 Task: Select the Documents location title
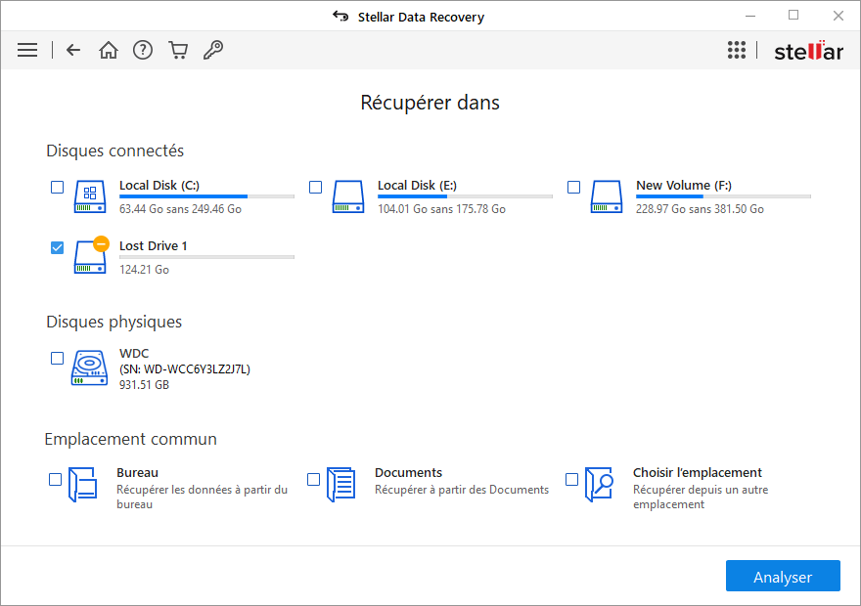(x=408, y=473)
